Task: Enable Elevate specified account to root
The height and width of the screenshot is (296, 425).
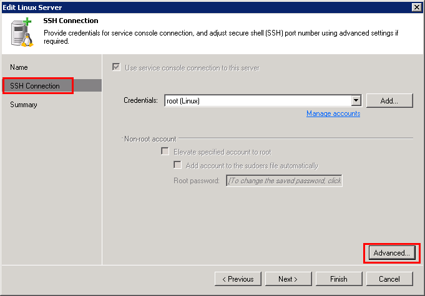Action: [165, 151]
